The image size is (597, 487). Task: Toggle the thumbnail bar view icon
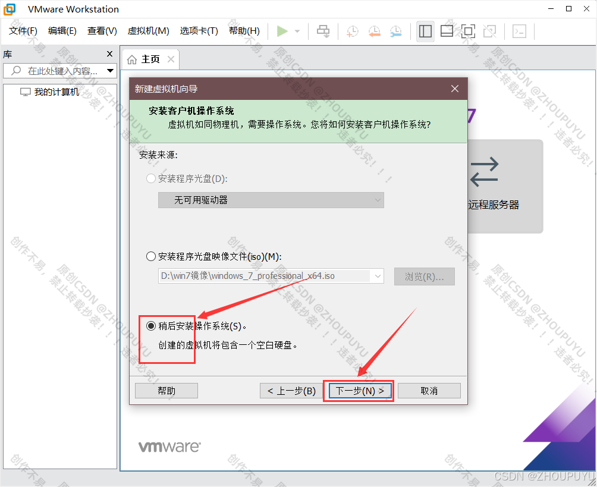[447, 32]
